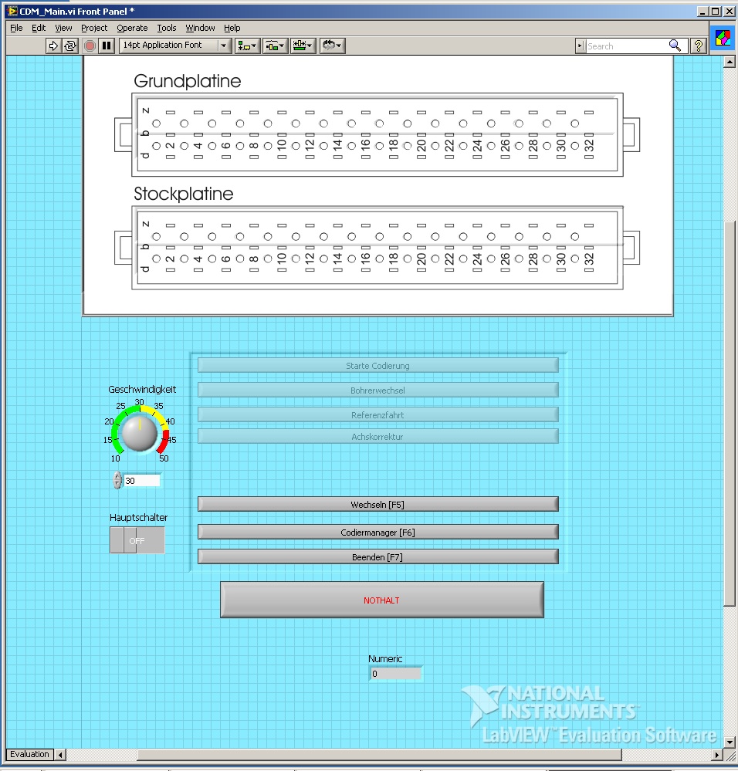Click the vertical scrollbar up arrow
Screen dimensions: 738x771
pyautogui.click(x=730, y=62)
